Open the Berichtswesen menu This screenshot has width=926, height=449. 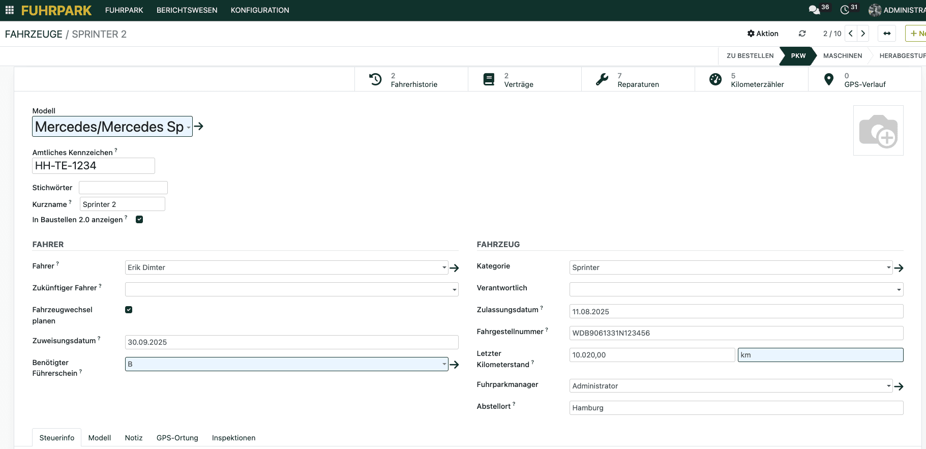tap(187, 10)
